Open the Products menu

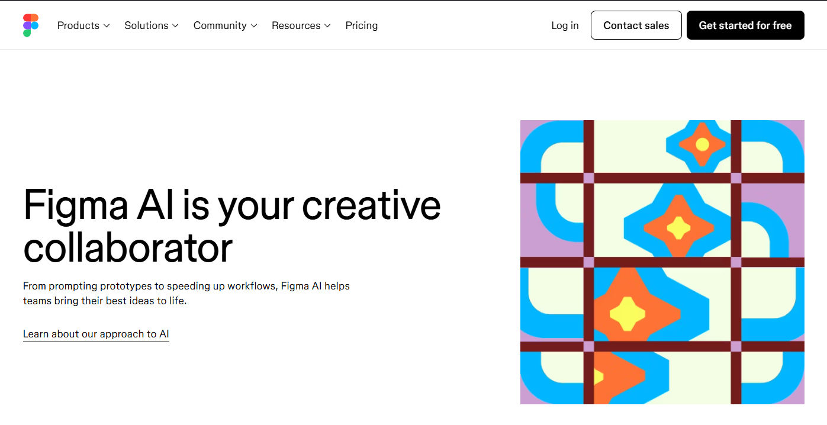point(78,25)
